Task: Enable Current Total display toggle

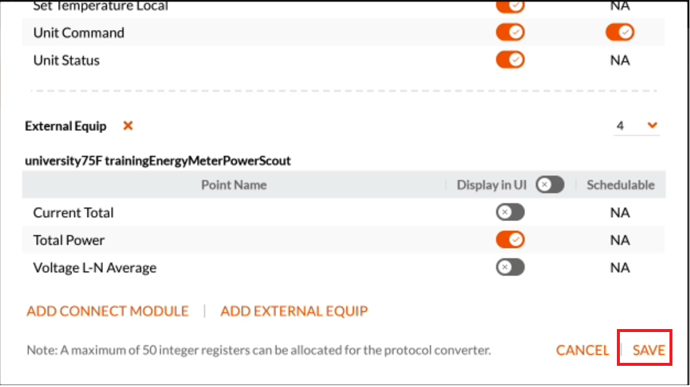Action: (x=510, y=213)
